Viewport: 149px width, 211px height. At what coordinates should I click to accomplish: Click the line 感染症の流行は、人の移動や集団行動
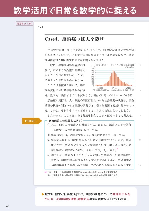91,101
